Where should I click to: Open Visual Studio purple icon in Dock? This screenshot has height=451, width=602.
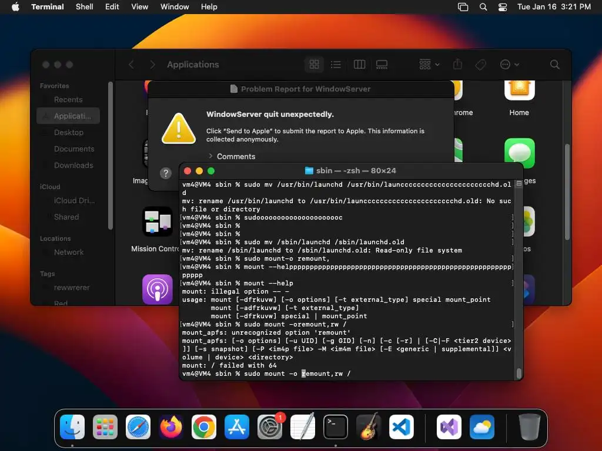click(x=449, y=427)
